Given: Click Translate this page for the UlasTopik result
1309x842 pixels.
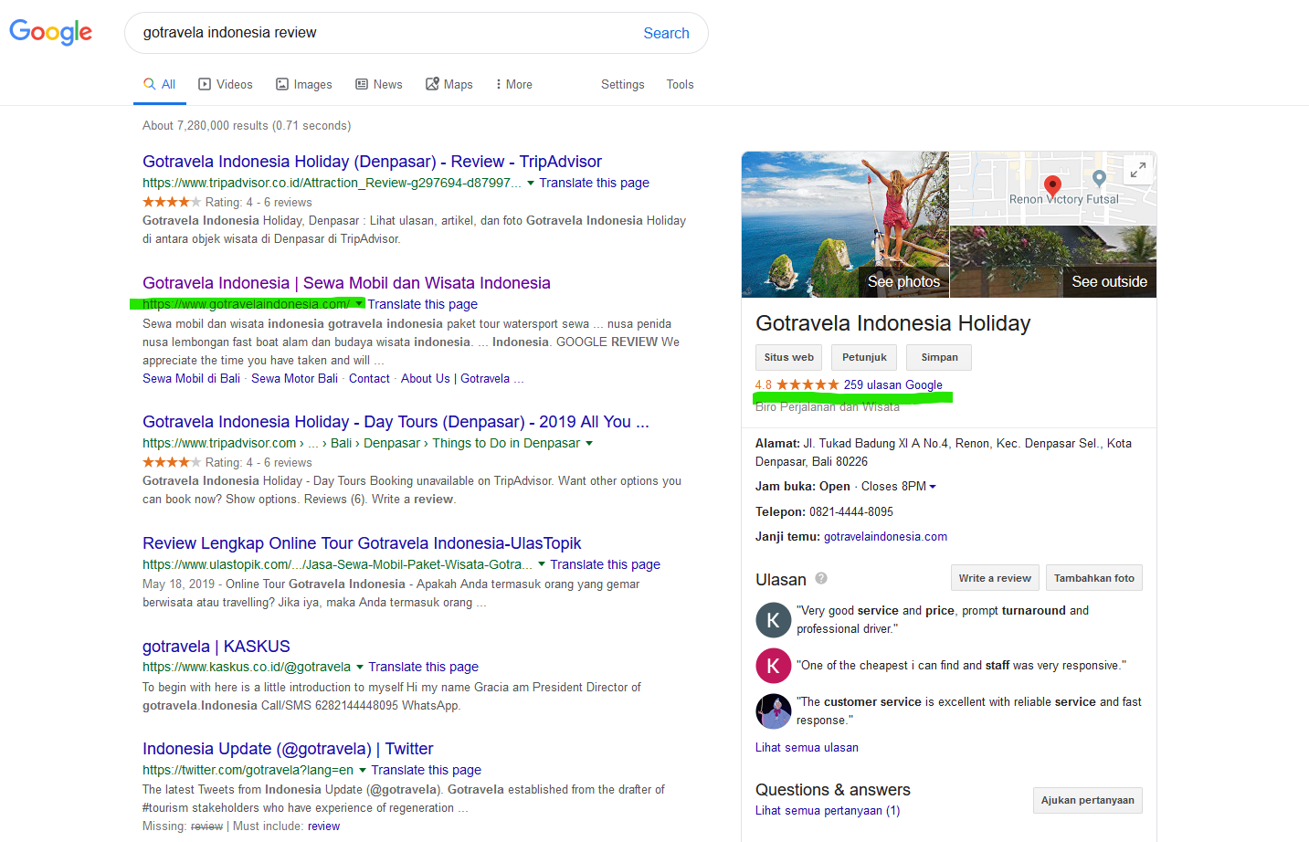Looking at the screenshot, I should point(605,564).
